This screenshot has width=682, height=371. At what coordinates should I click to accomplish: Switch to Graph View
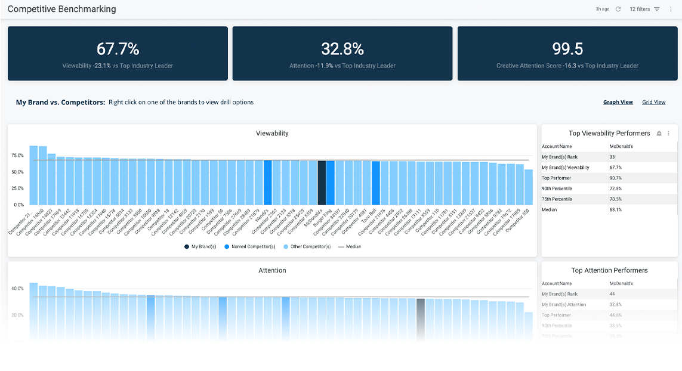coord(618,102)
